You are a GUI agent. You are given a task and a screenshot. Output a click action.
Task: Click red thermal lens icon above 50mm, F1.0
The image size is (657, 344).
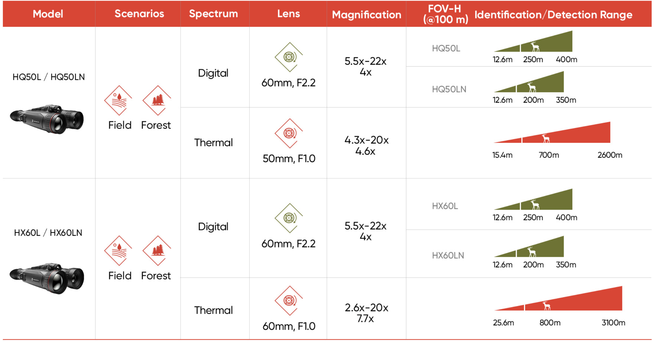point(289,133)
